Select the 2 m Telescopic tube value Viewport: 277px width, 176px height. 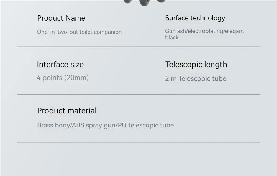click(196, 79)
